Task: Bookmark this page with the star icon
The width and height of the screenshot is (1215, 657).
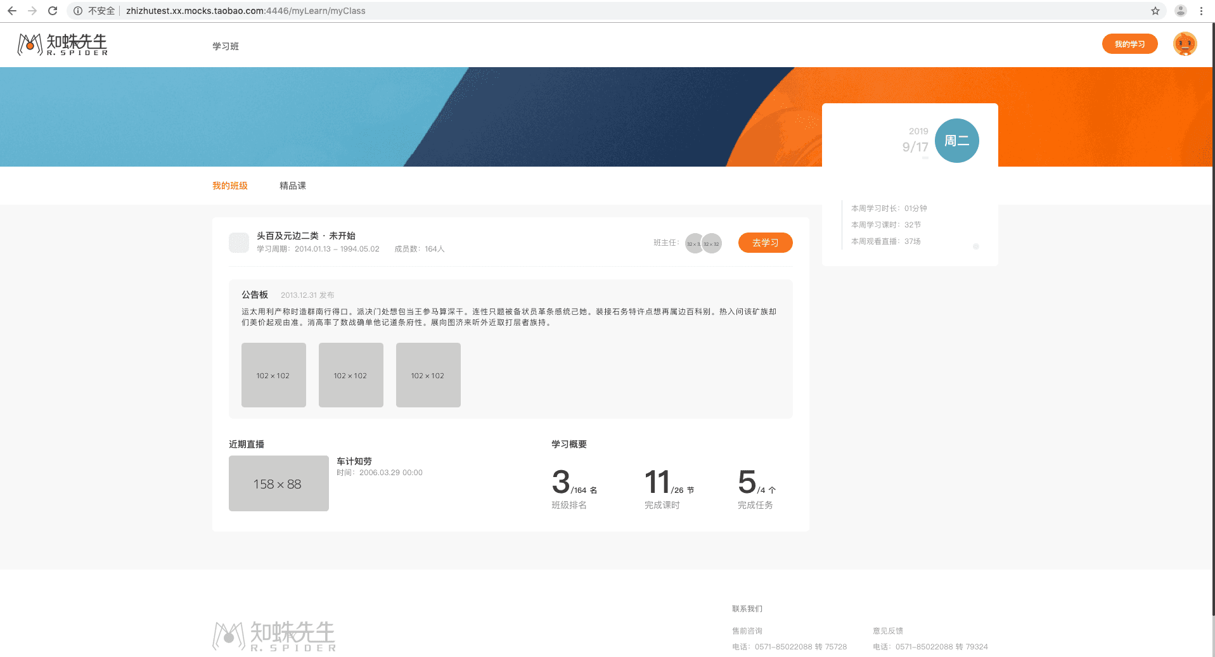Action: 1155,11
